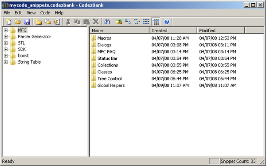
Task: Expand the STL tree node
Action: (x=6, y=43)
